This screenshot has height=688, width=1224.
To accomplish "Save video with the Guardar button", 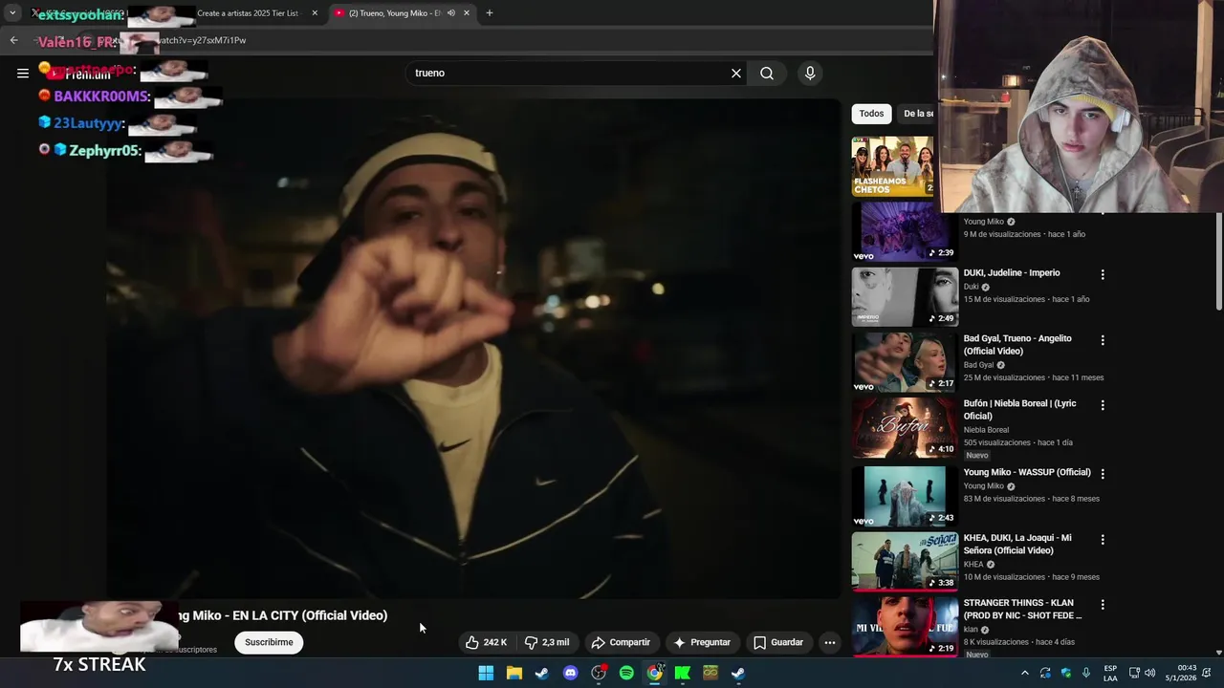I will 778,642.
